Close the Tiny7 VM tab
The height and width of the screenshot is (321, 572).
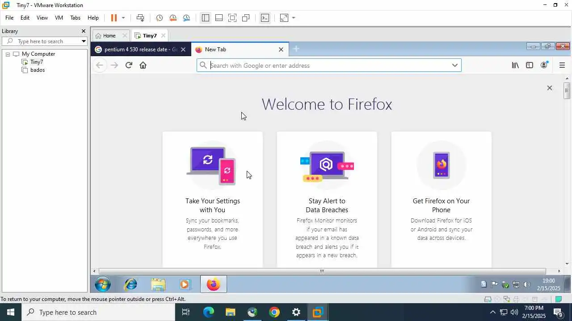[163, 36]
